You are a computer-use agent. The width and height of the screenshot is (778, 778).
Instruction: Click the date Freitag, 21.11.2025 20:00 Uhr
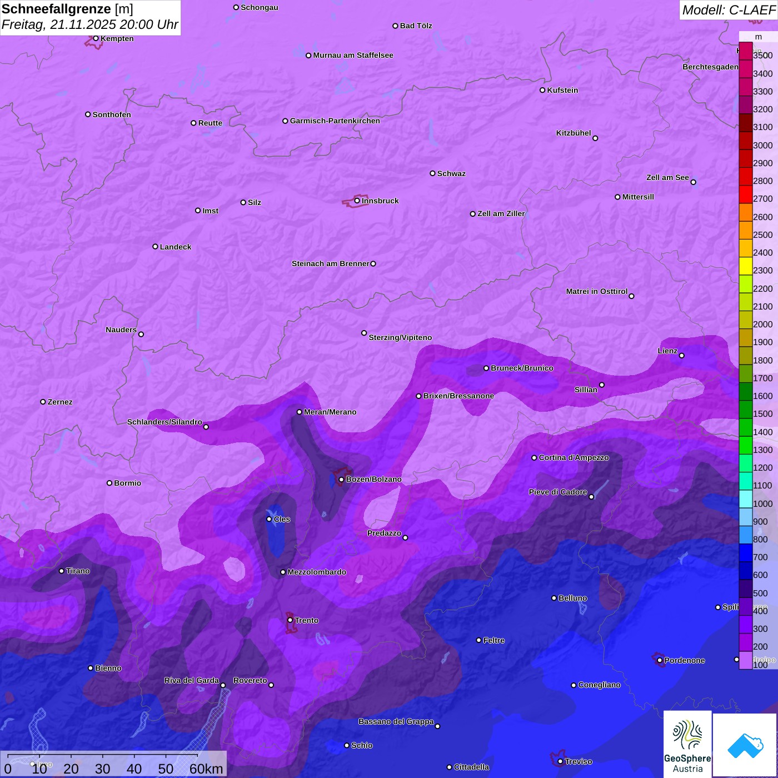point(90,24)
